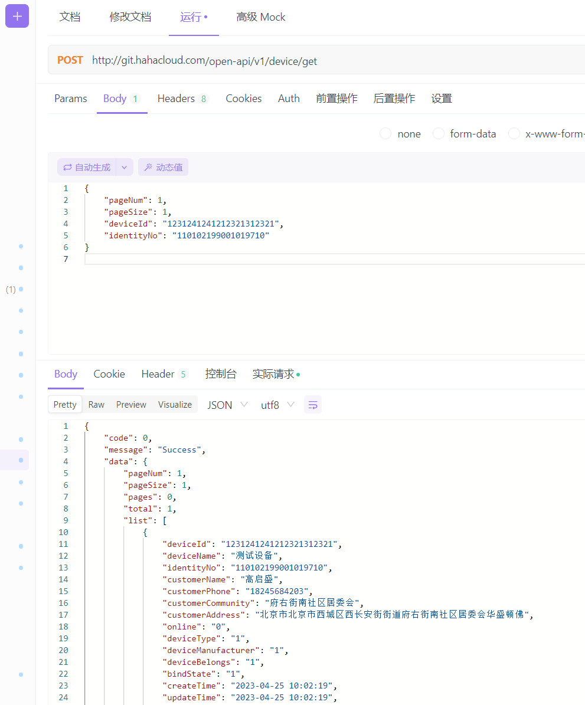Click the 自动生成 button
The image size is (585, 705).
click(87, 168)
